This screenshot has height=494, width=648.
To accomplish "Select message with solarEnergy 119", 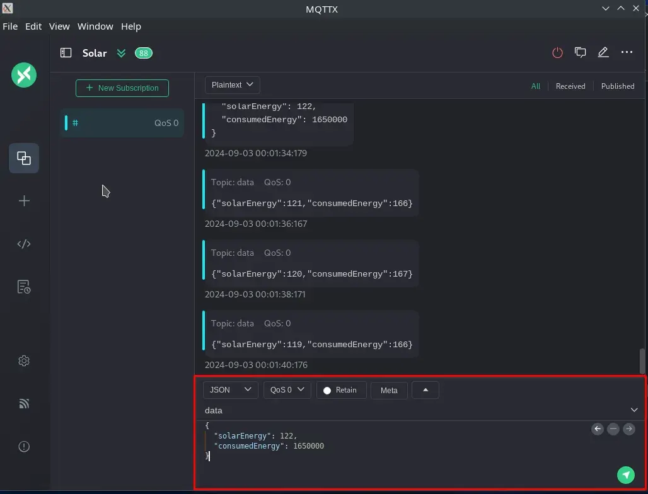I will (311, 334).
